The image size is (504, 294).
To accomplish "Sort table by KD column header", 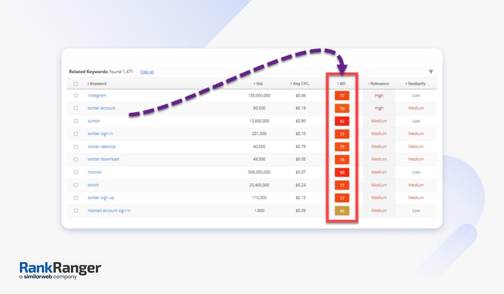I will [x=341, y=84].
